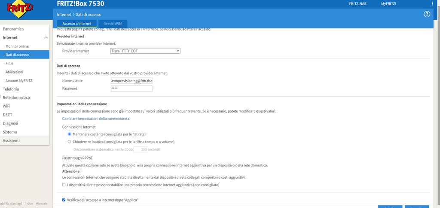
Task: Enable the PPPoE passthrough checkbox
Action: 64,185
